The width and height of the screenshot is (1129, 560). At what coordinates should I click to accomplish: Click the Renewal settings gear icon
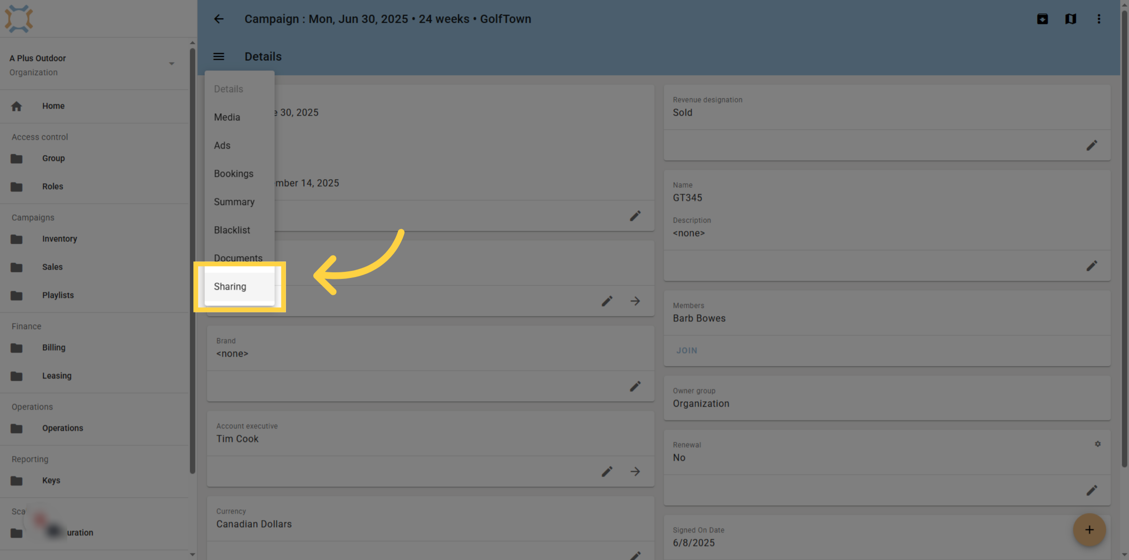point(1097,444)
